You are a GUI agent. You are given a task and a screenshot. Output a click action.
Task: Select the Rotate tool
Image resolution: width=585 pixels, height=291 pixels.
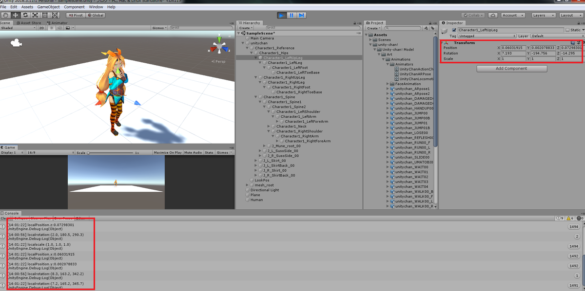point(25,15)
